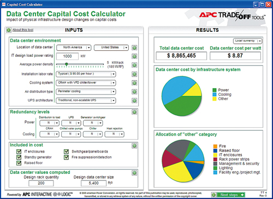Click the IT design load kW input field

tap(67, 56)
